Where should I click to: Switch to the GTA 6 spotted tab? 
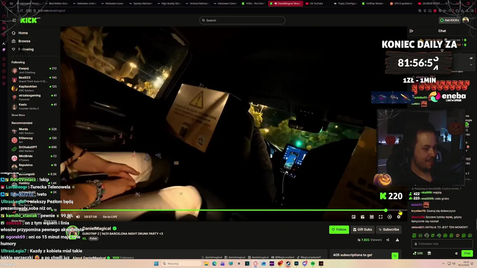[x=401, y=3]
